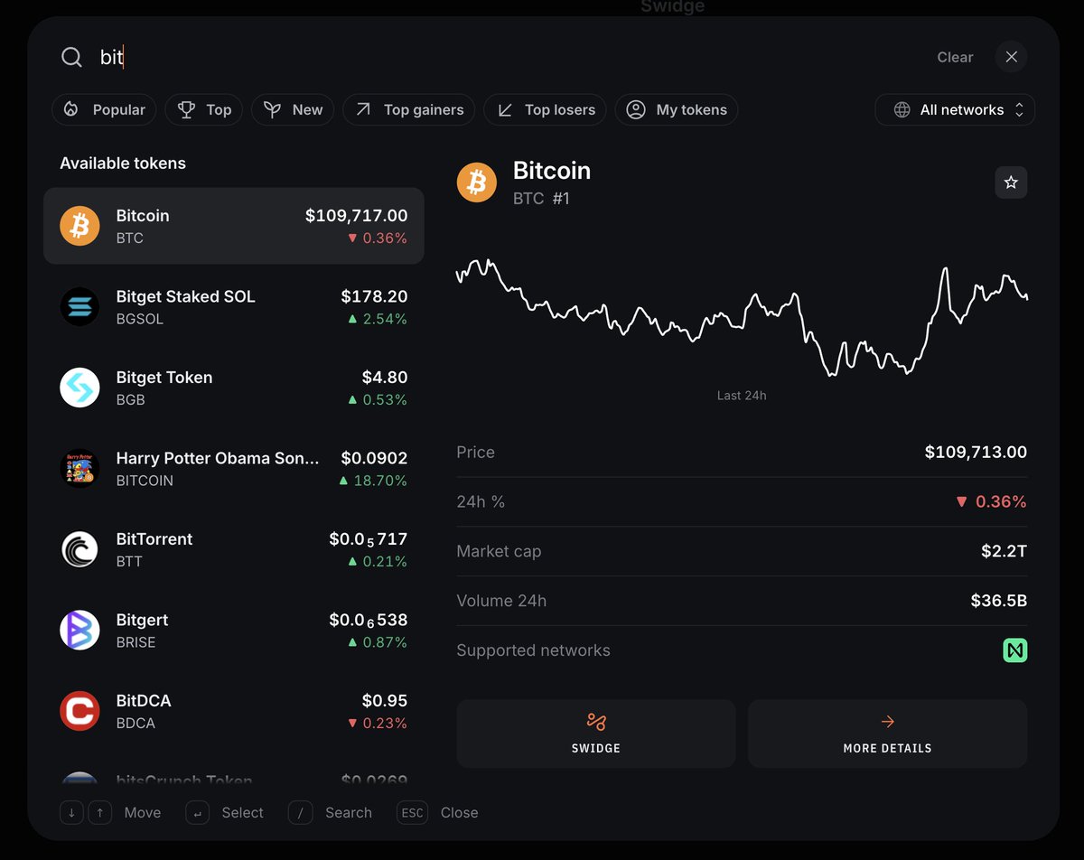Select the Top filter chip
This screenshot has height=860, width=1084.
point(204,109)
